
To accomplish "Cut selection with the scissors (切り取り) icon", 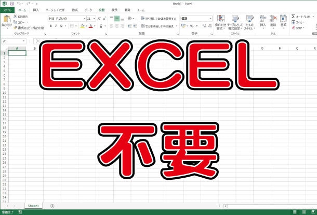I will (16, 17).
